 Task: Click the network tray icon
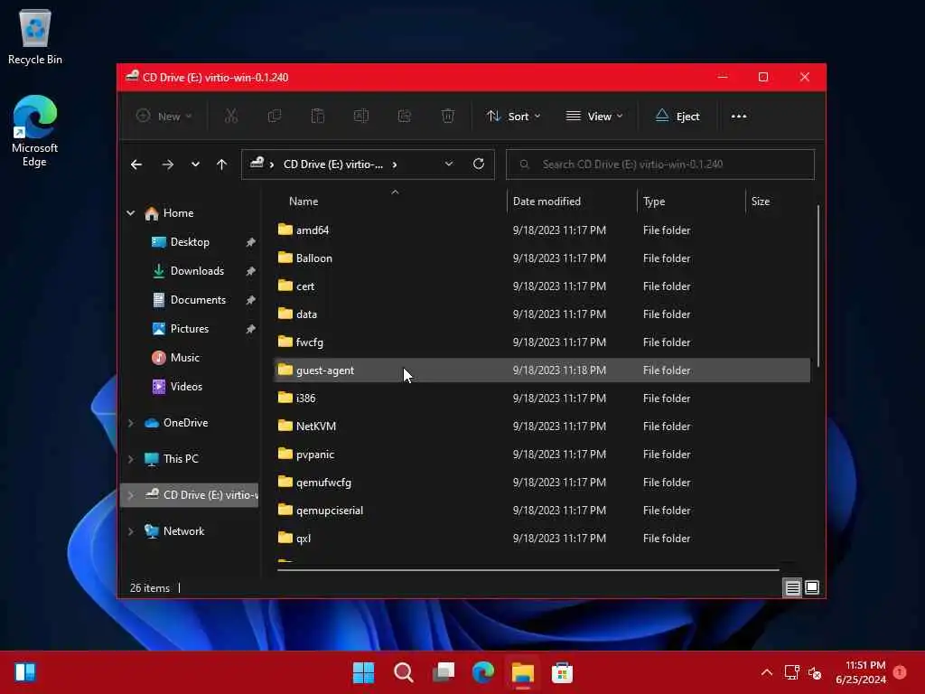[x=791, y=672]
